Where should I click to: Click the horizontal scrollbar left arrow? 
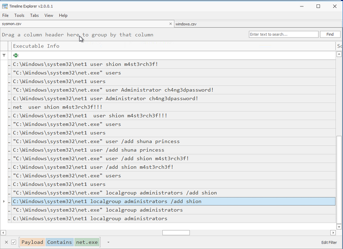[3, 233]
